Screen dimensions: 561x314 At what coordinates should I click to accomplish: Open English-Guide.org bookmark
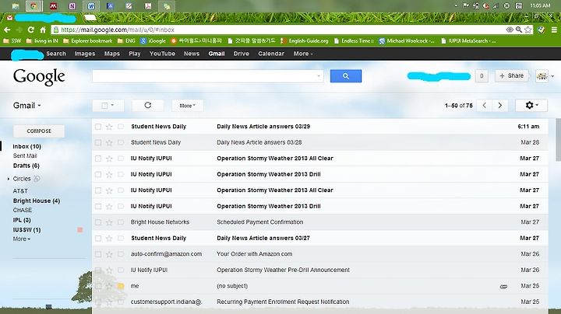pos(305,41)
